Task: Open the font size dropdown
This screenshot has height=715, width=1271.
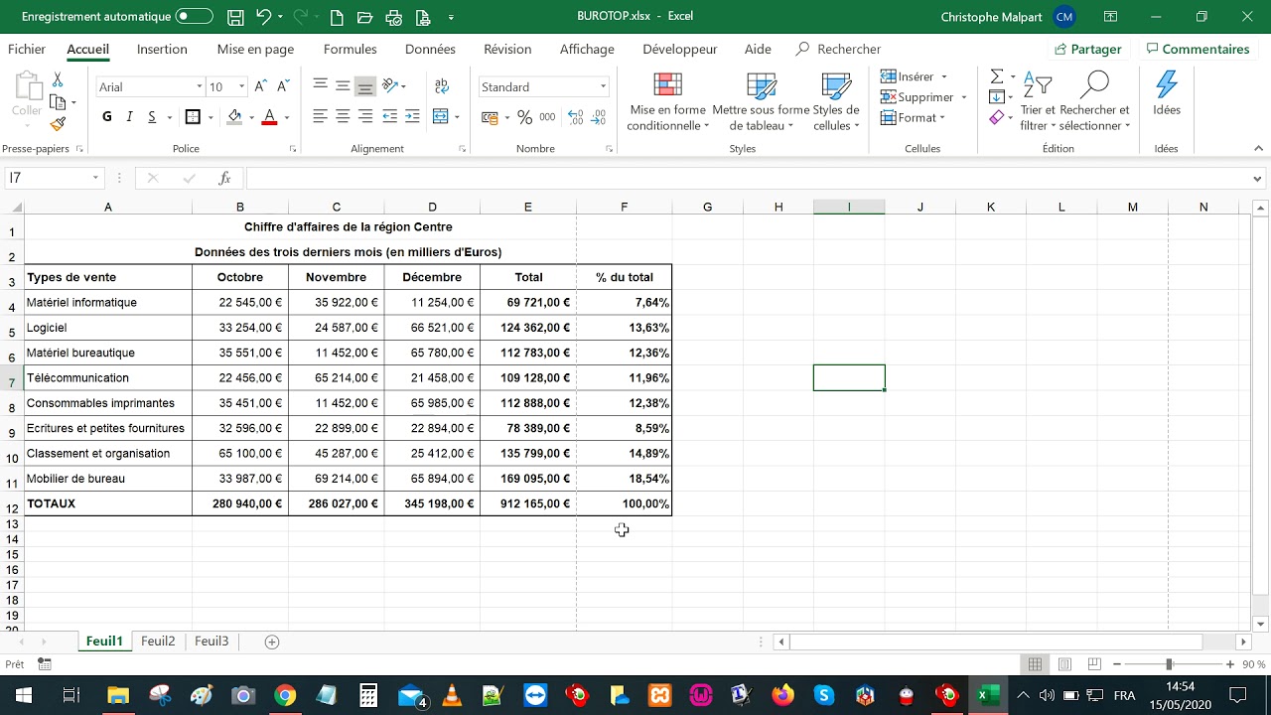Action: (241, 87)
